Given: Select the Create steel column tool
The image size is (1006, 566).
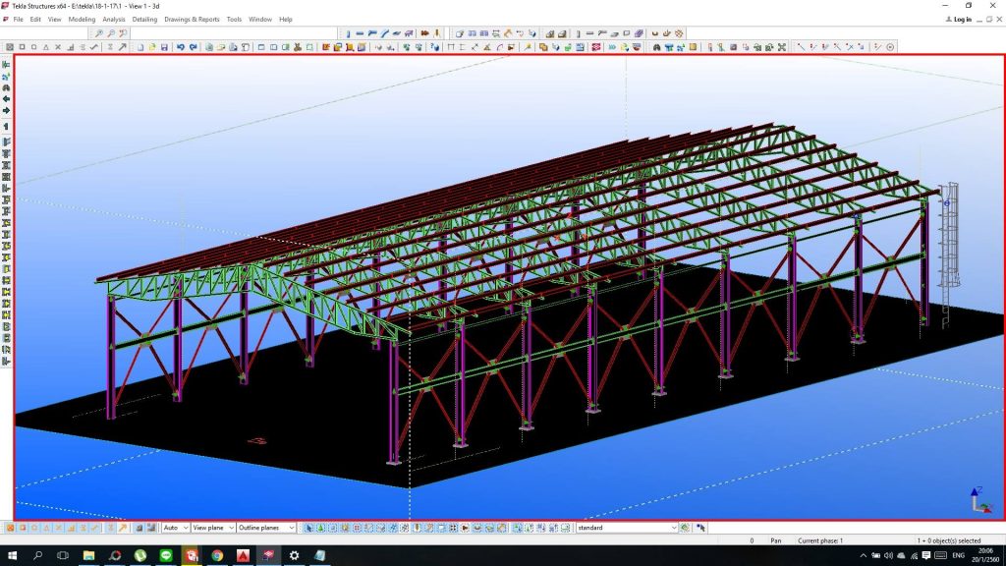Looking at the screenshot, I should coord(348,33).
